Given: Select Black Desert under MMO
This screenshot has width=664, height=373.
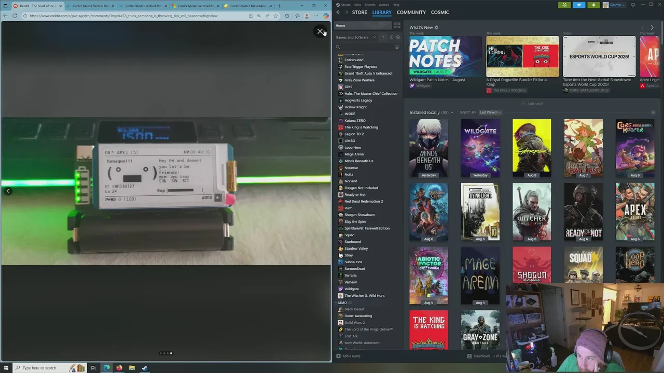Looking at the screenshot, I should (354, 309).
